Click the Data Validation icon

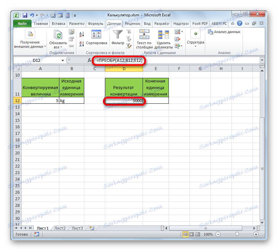pyautogui.click(x=177, y=32)
